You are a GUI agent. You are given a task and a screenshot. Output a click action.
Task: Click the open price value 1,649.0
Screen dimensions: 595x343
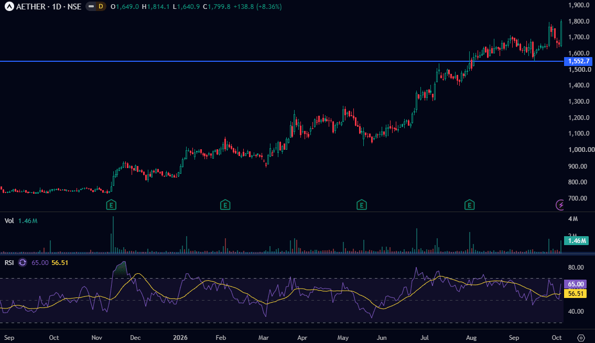(127, 6)
